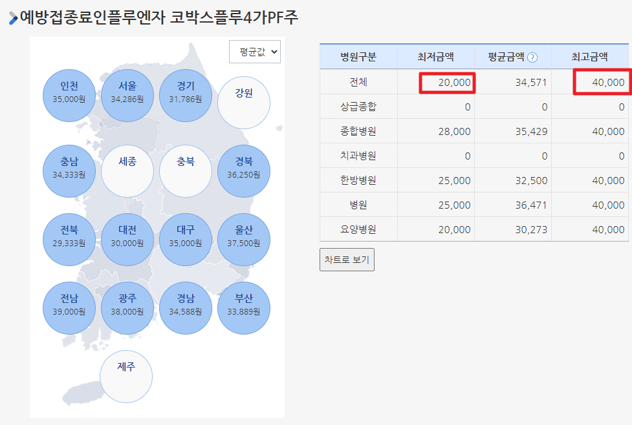This screenshot has height=425, width=632.
Task: Click the 요양병원 row label
Action: [358, 229]
